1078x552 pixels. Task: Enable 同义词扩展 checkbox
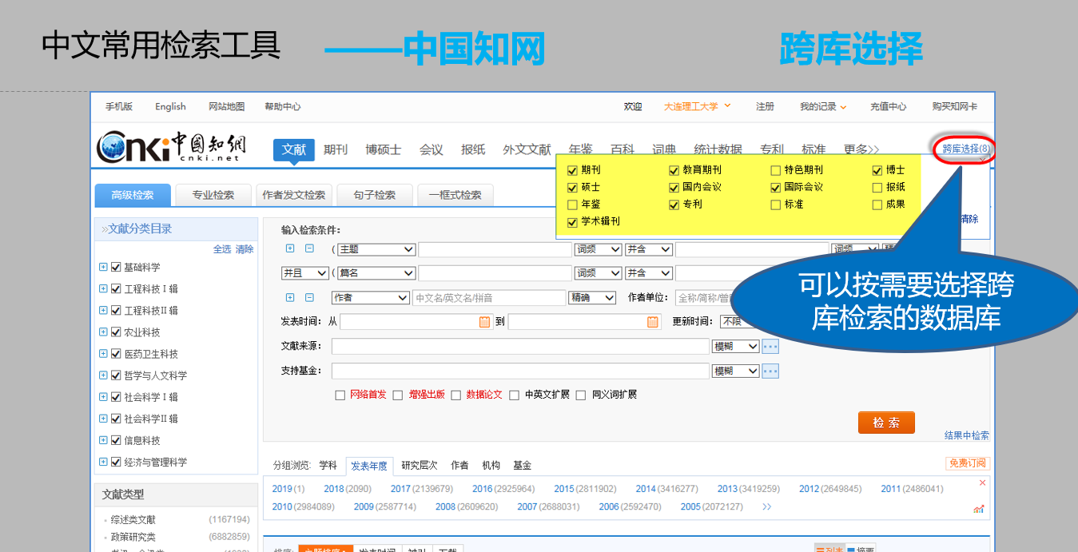(581, 395)
